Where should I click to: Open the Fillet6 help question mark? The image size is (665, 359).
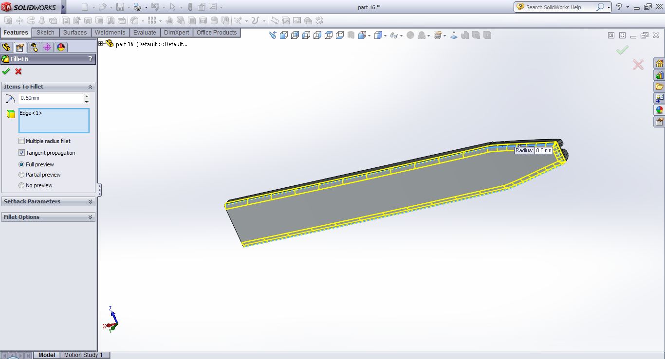point(90,59)
